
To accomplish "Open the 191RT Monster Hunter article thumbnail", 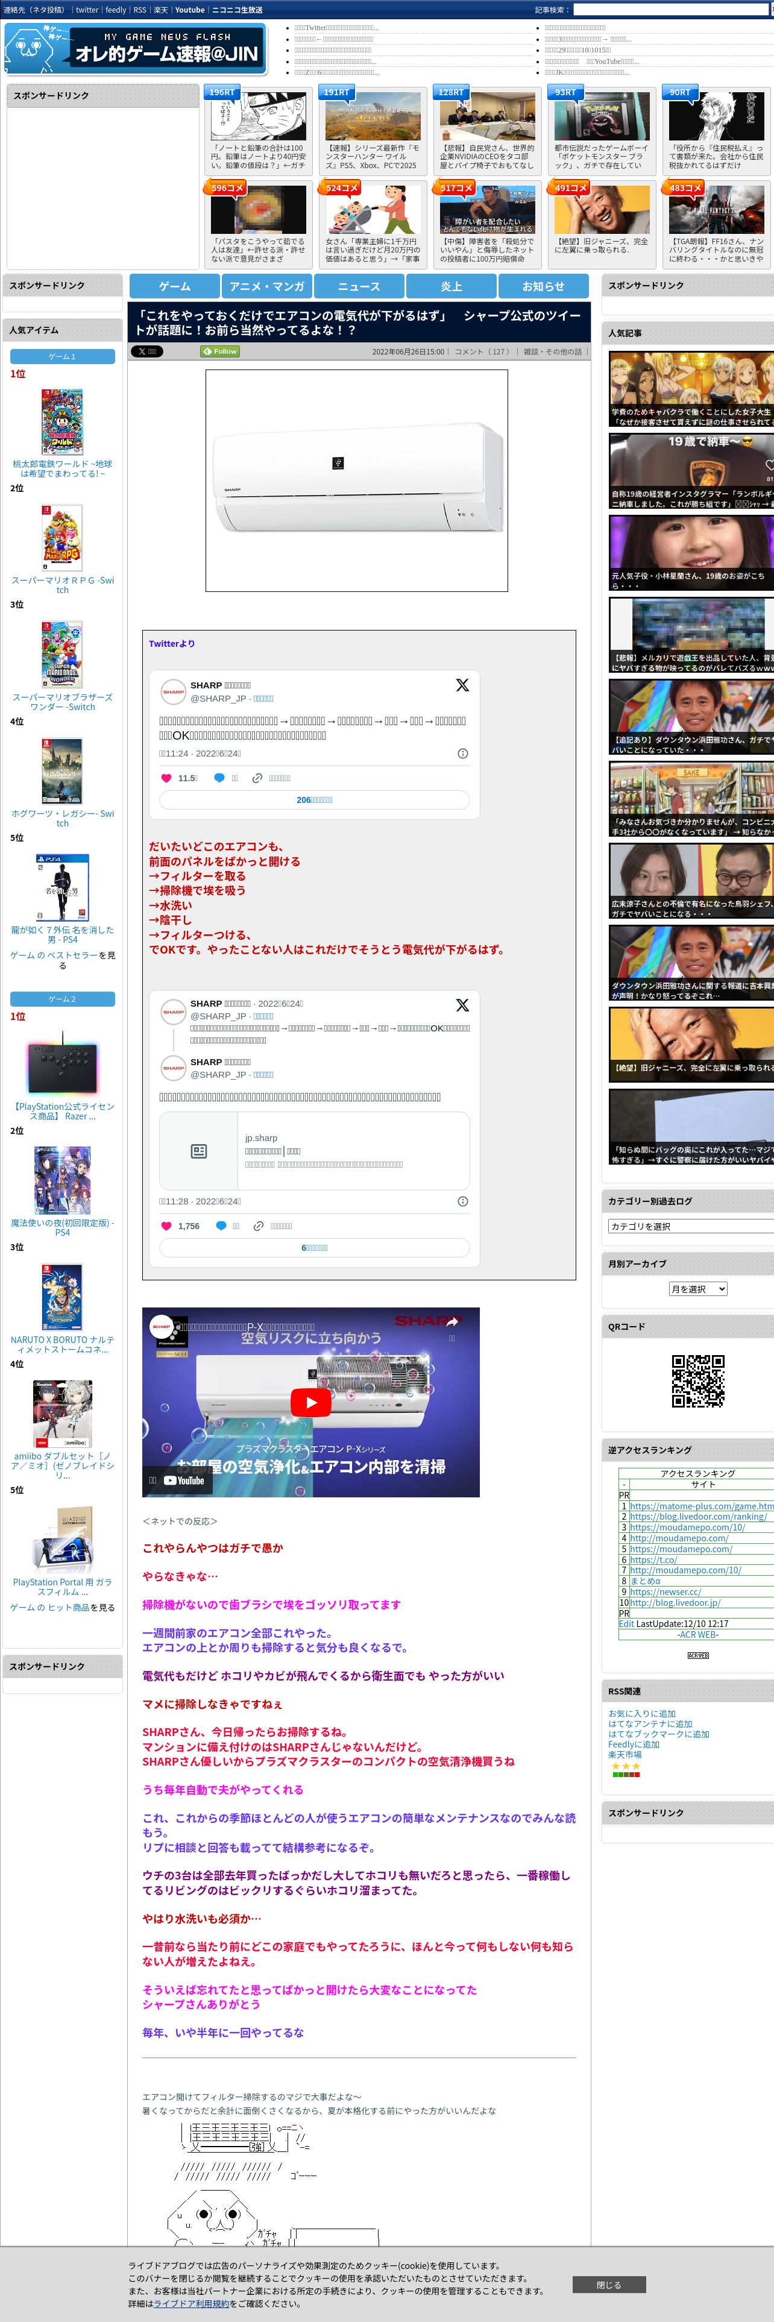I will pos(373,117).
